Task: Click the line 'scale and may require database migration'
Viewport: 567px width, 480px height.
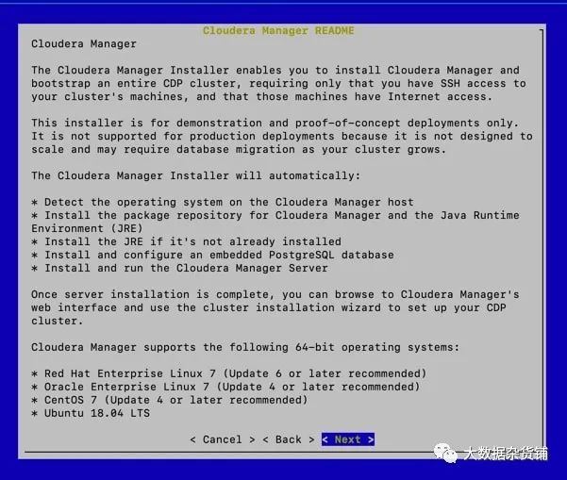Action: [239, 149]
